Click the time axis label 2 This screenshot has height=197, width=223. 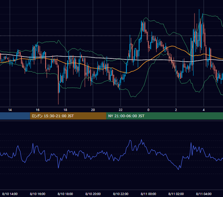[x=176, y=110]
